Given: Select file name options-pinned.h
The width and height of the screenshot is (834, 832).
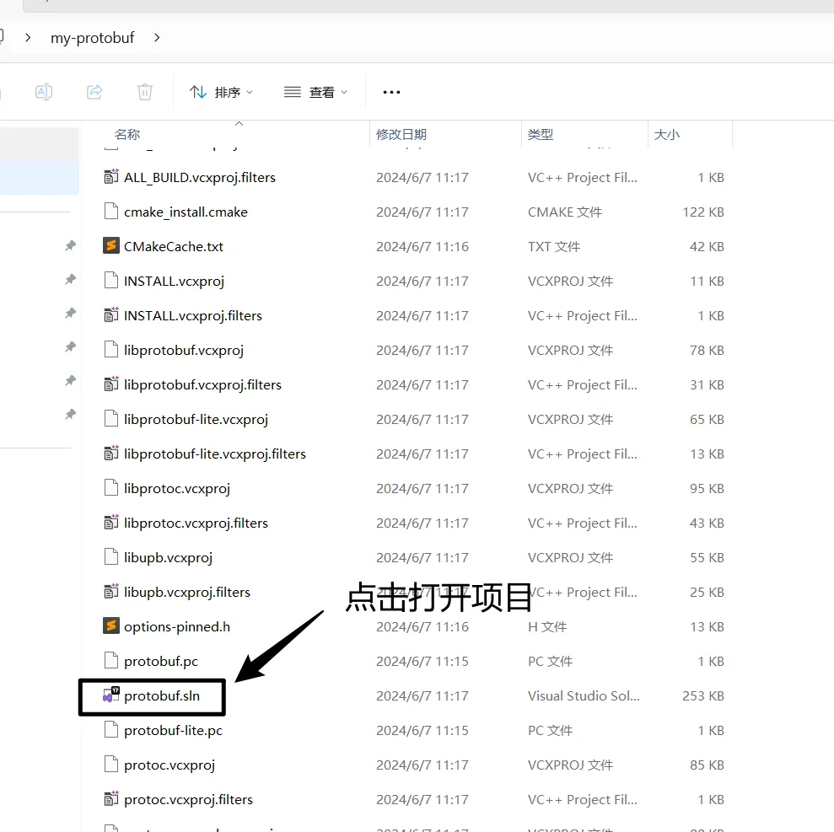Looking at the screenshot, I should coord(176,627).
